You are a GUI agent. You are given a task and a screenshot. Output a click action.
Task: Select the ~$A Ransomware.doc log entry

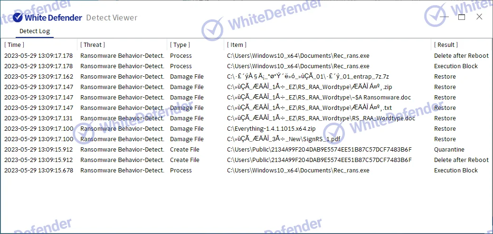[319, 98]
